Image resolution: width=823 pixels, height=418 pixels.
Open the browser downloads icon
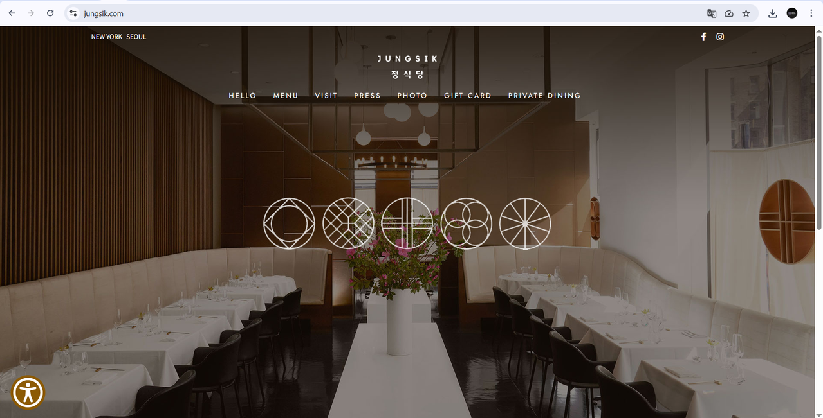[773, 13]
